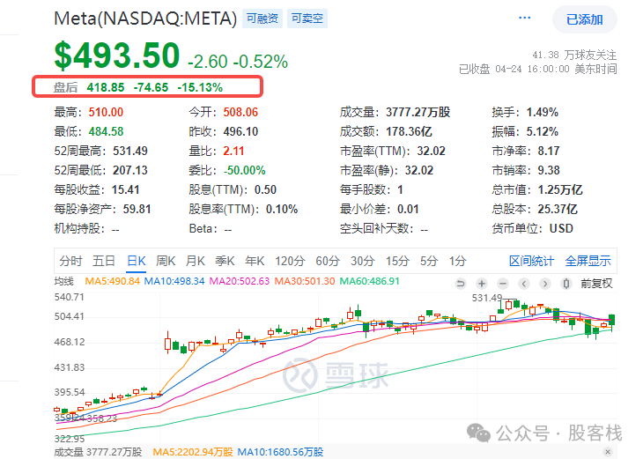This screenshot has width=643, height=459.
Task: Click the 已添加 watchlist button
Action: [x=584, y=19]
